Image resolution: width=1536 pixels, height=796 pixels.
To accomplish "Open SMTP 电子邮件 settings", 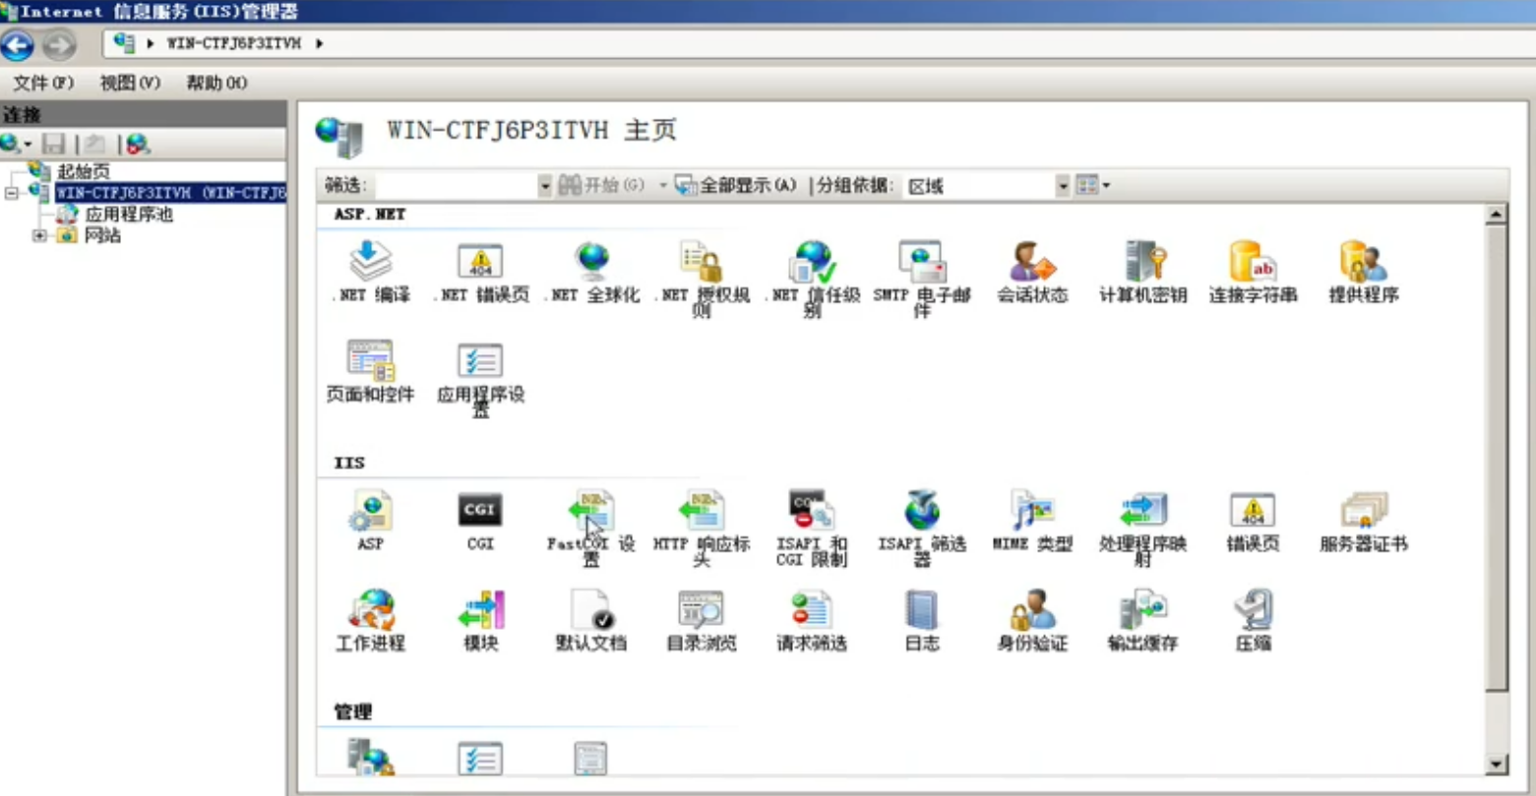I will (922, 278).
